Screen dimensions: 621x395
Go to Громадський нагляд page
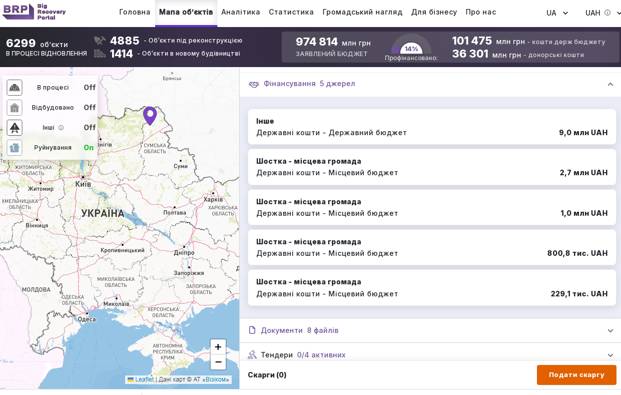362,12
